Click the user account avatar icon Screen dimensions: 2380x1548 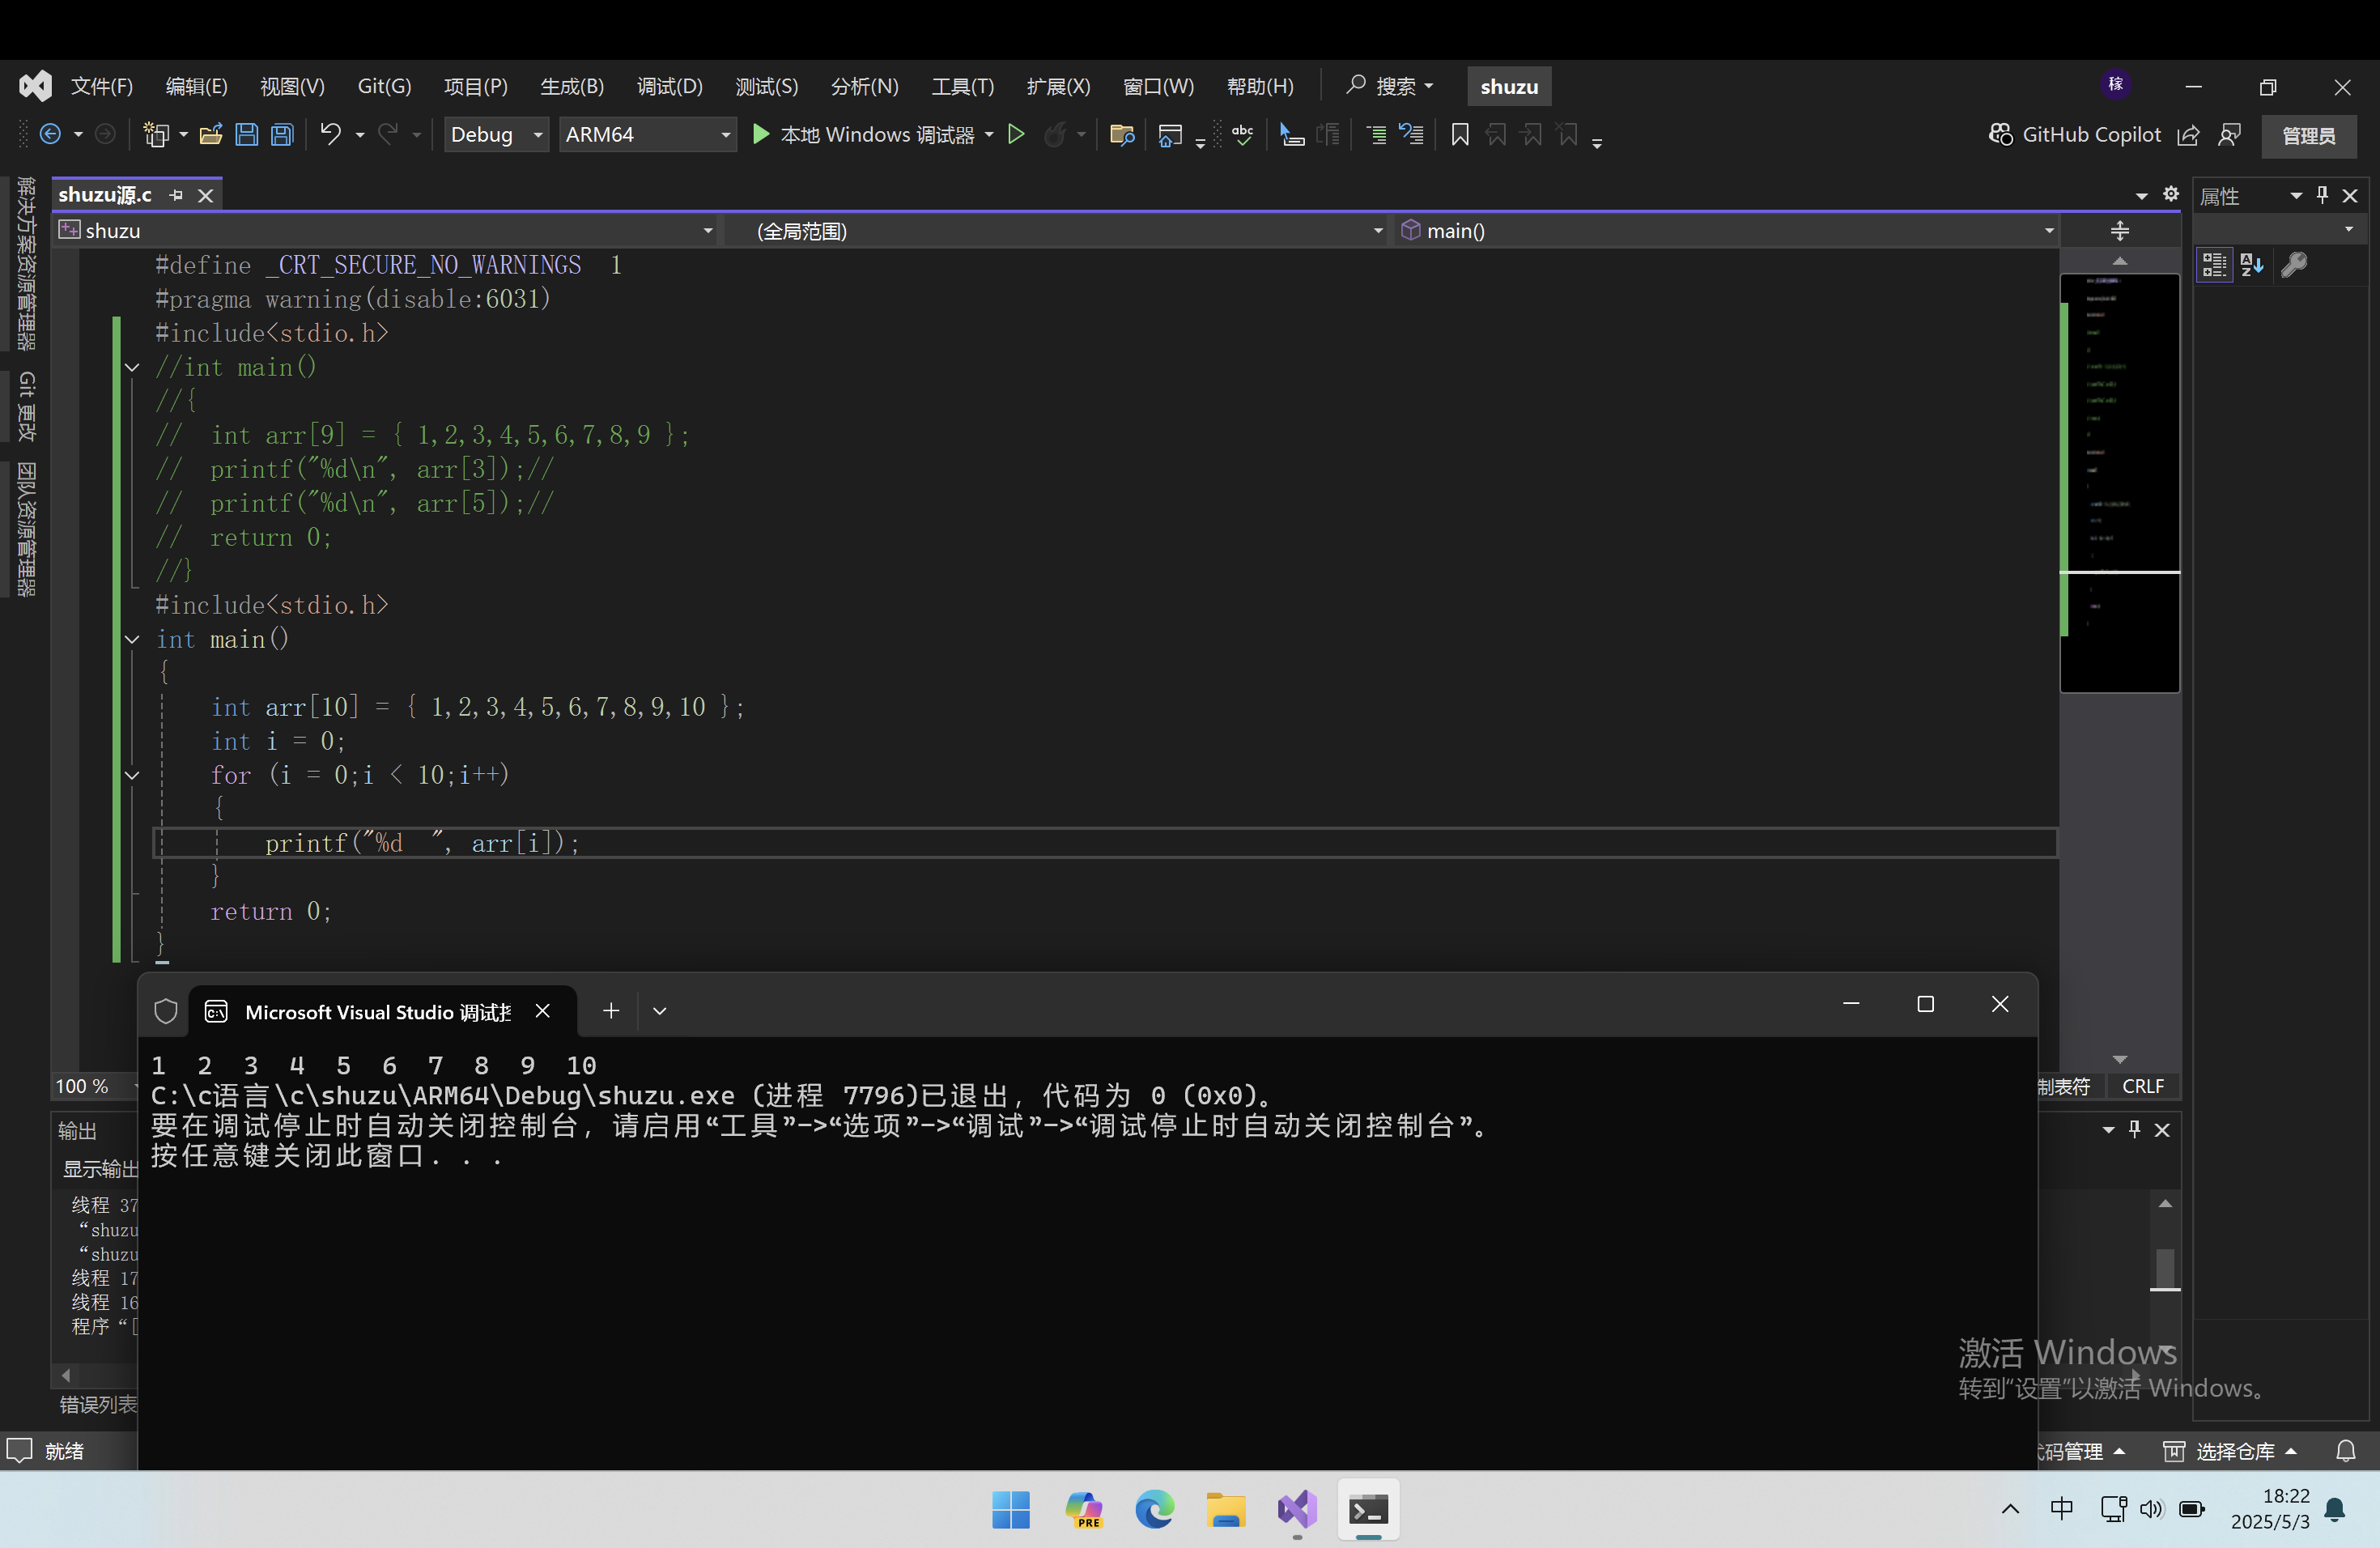pyautogui.click(x=2115, y=85)
